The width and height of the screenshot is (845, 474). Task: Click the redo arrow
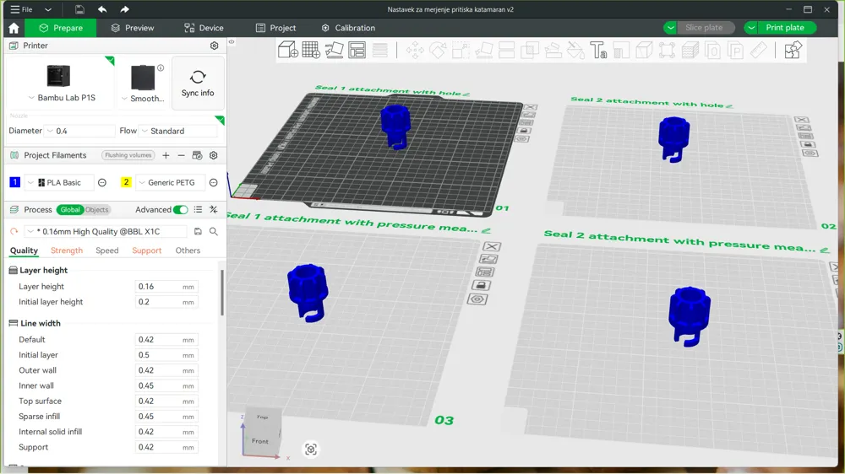[x=124, y=9]
